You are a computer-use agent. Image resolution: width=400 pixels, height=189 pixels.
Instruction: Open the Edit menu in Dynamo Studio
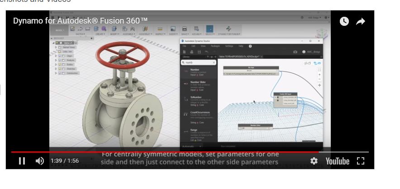coord(193,46)
